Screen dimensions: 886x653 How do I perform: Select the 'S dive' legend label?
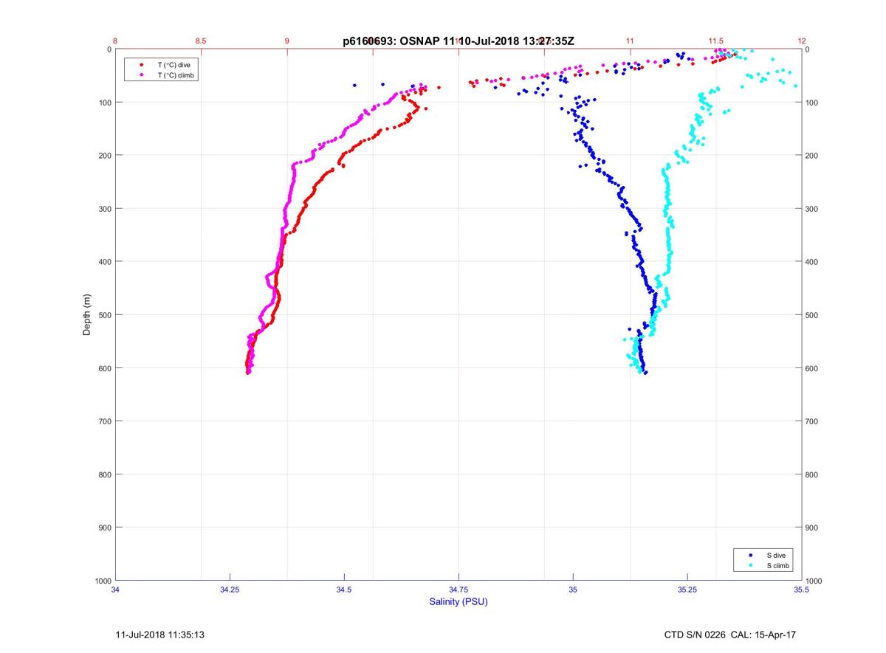[x=775, y=554]
